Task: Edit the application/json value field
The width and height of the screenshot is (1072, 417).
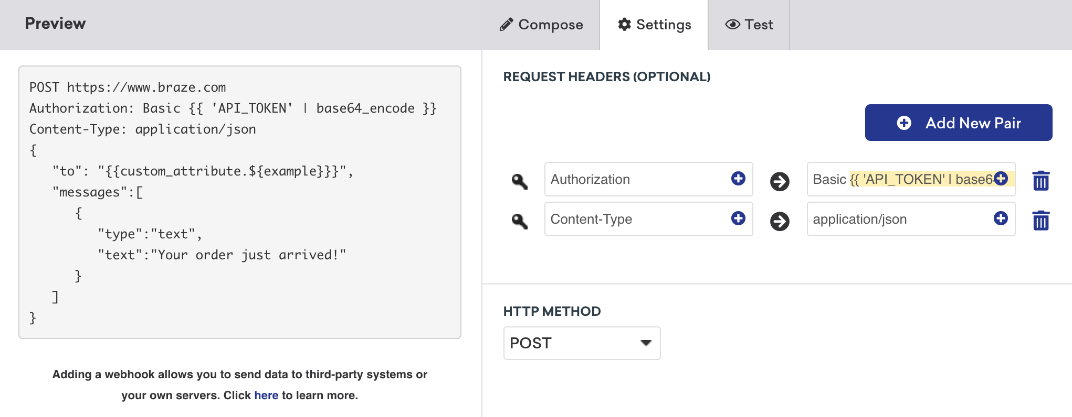Action: 911,219
